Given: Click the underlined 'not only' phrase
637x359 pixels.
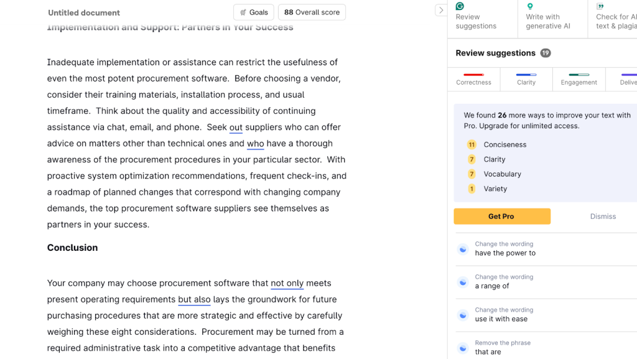Looking at the screenshot, I should pos(287,283).
